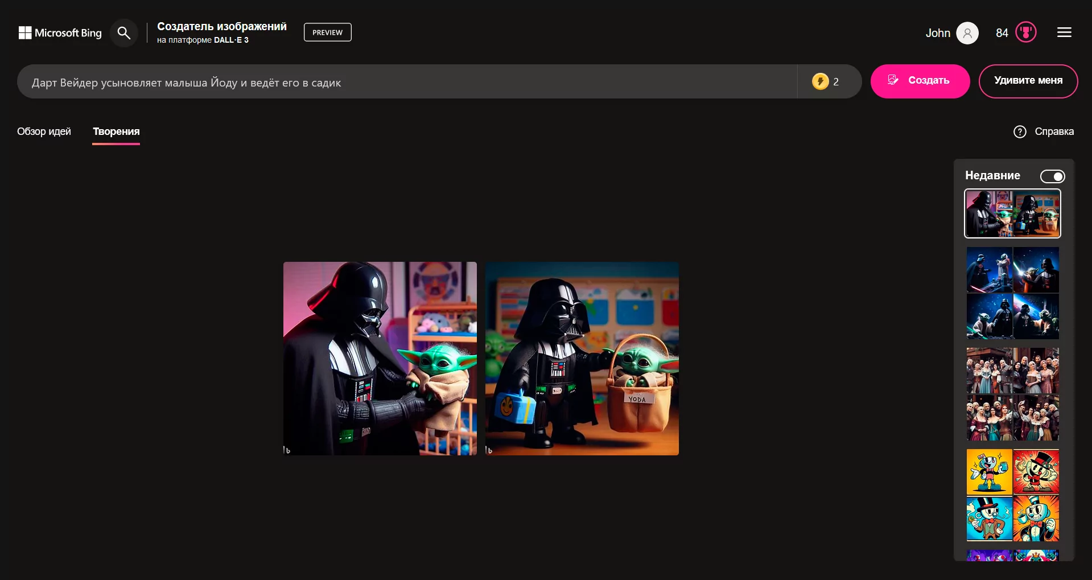Click the rewards points count 84

[x=1002, y=33]
